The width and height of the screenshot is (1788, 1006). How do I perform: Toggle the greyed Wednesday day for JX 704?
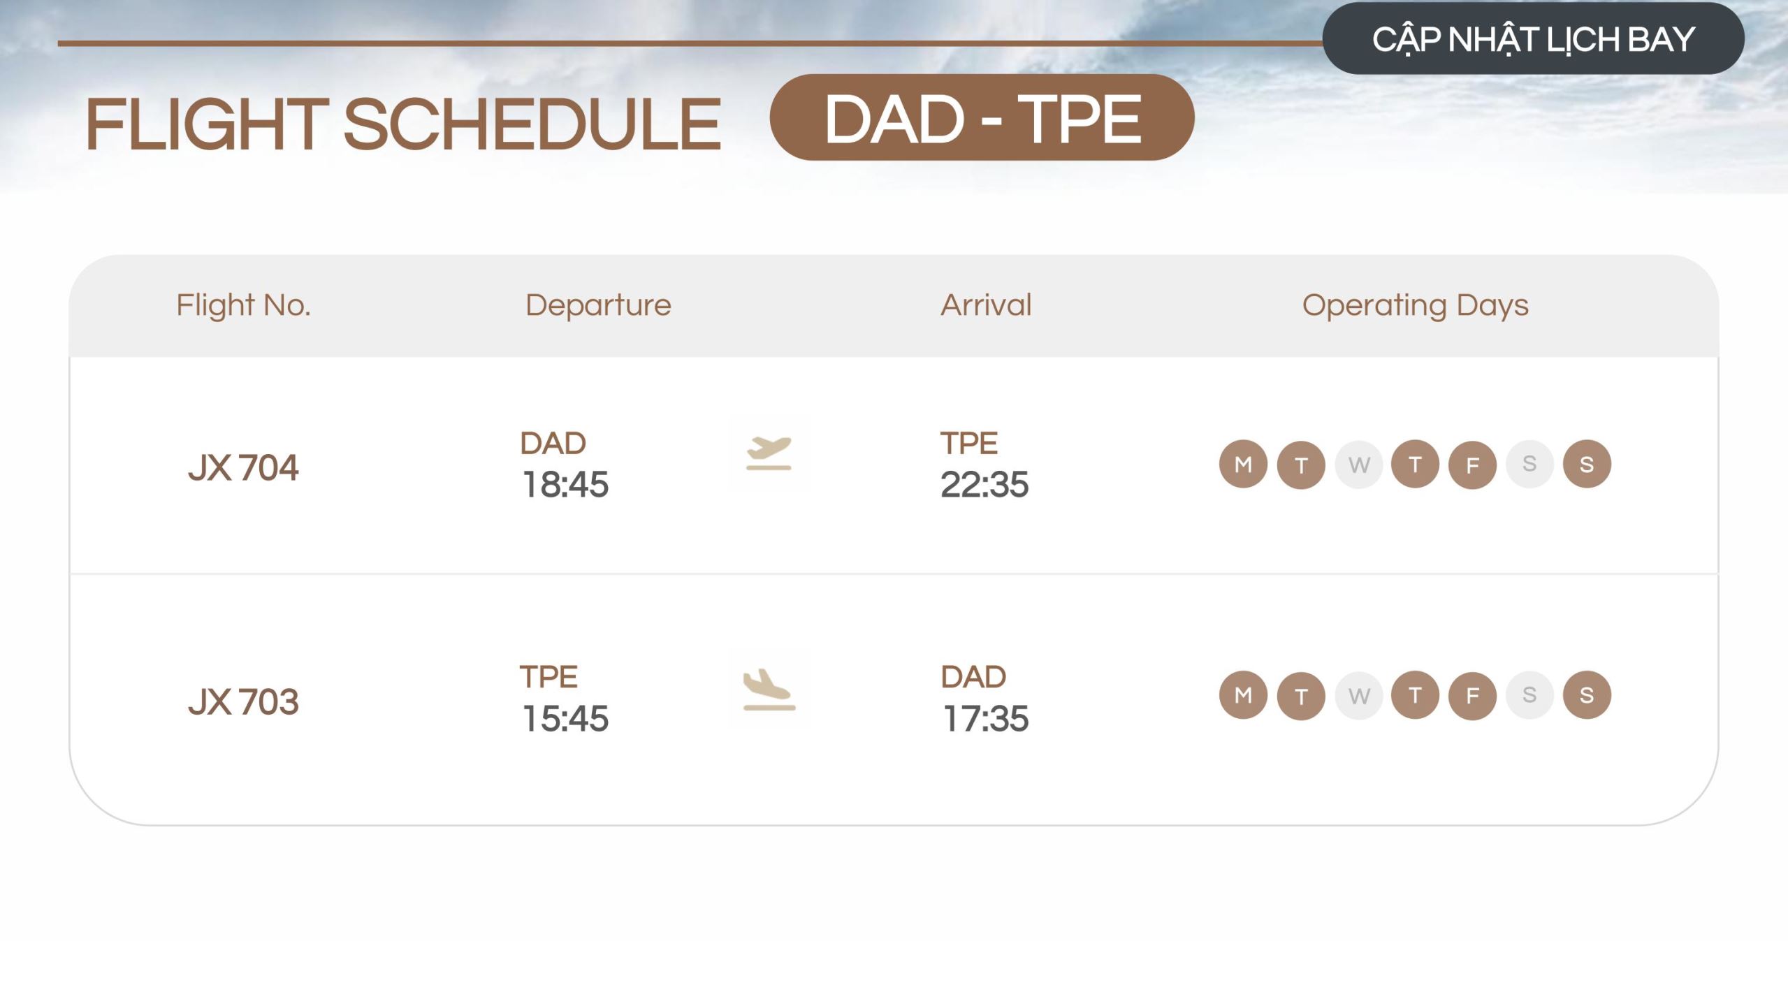(1358, 465)
